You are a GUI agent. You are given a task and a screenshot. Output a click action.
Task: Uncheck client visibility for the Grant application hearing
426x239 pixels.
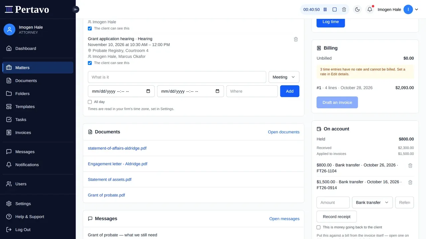pos(90,63)
